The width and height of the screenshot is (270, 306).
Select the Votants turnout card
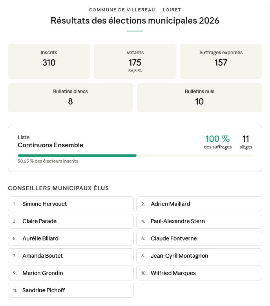coord(135,61)
